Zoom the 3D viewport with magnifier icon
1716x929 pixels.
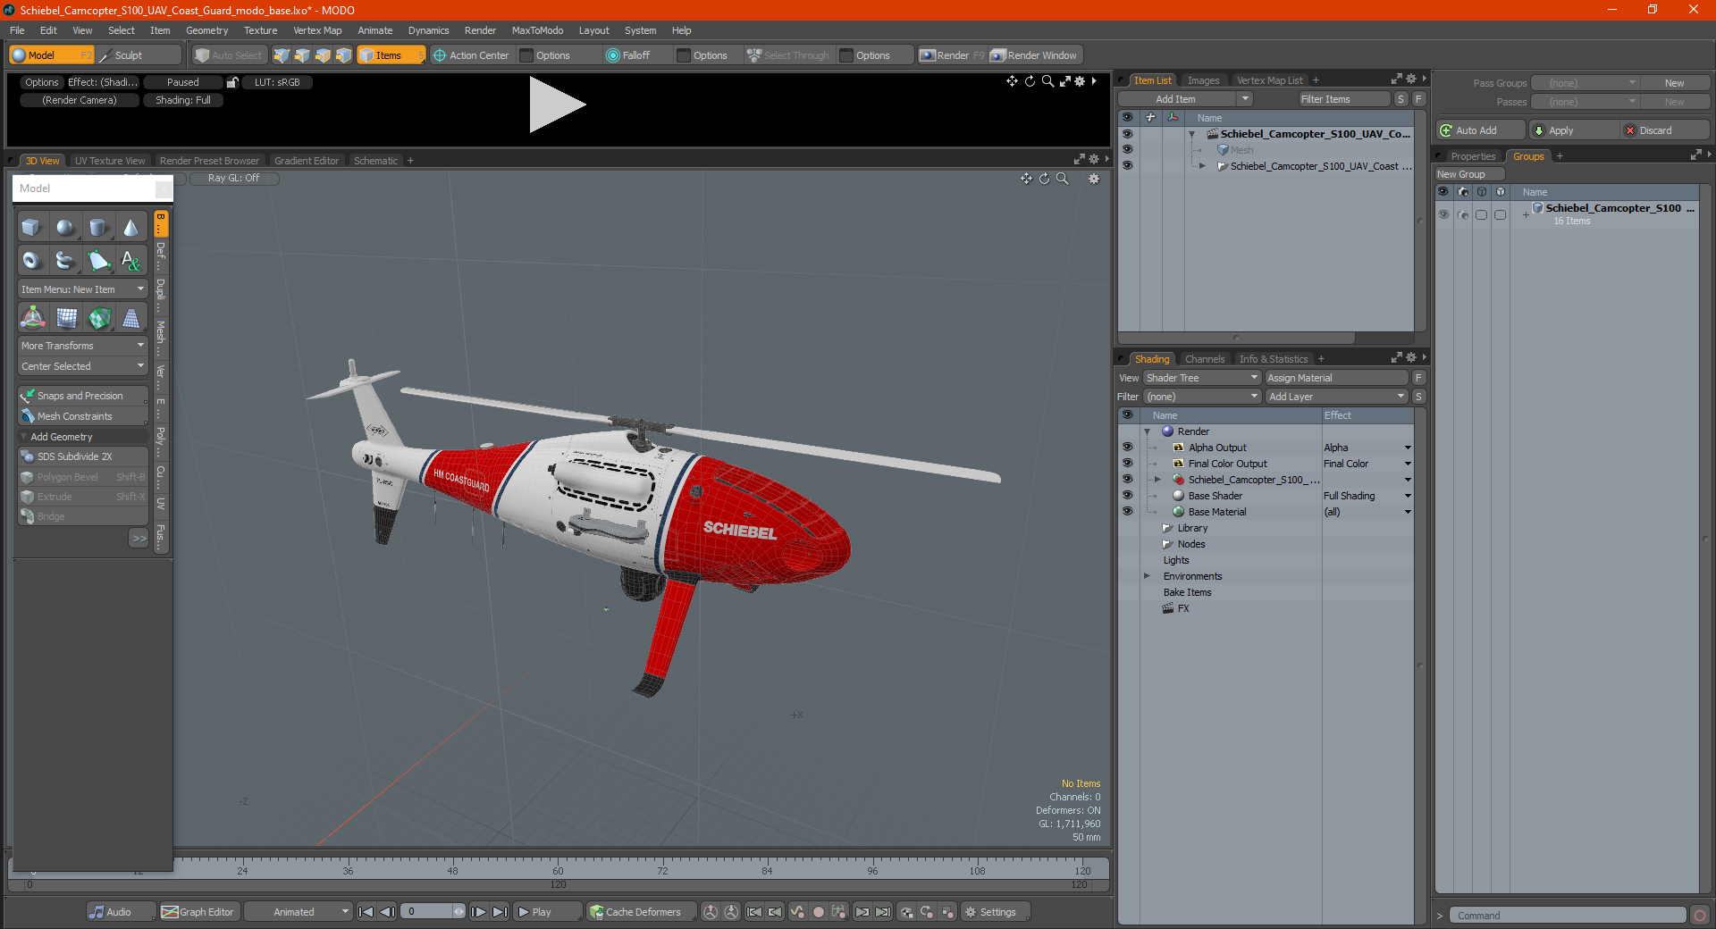1063,179
